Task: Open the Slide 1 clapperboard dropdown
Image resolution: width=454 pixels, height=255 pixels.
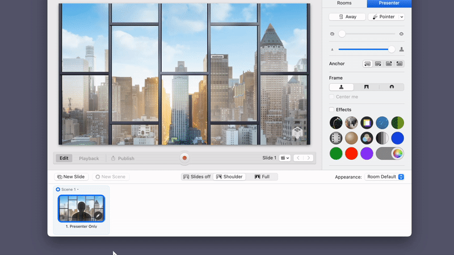Action: point(285,158)
